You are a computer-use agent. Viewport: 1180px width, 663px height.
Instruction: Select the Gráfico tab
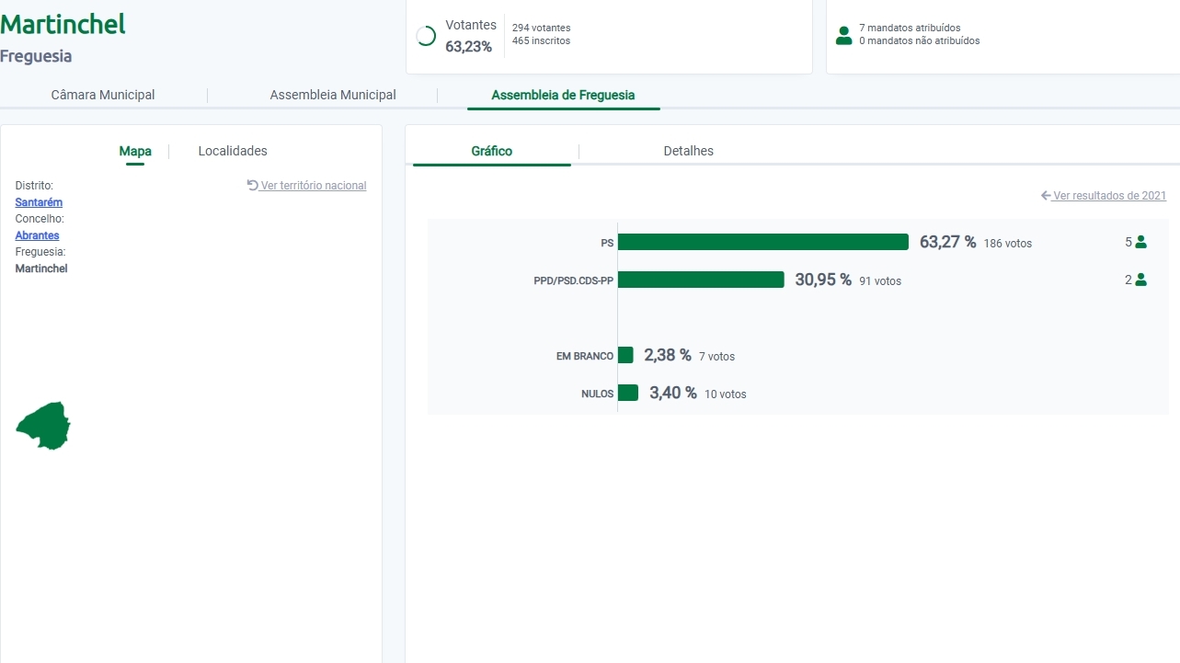[x=492, y=151]
